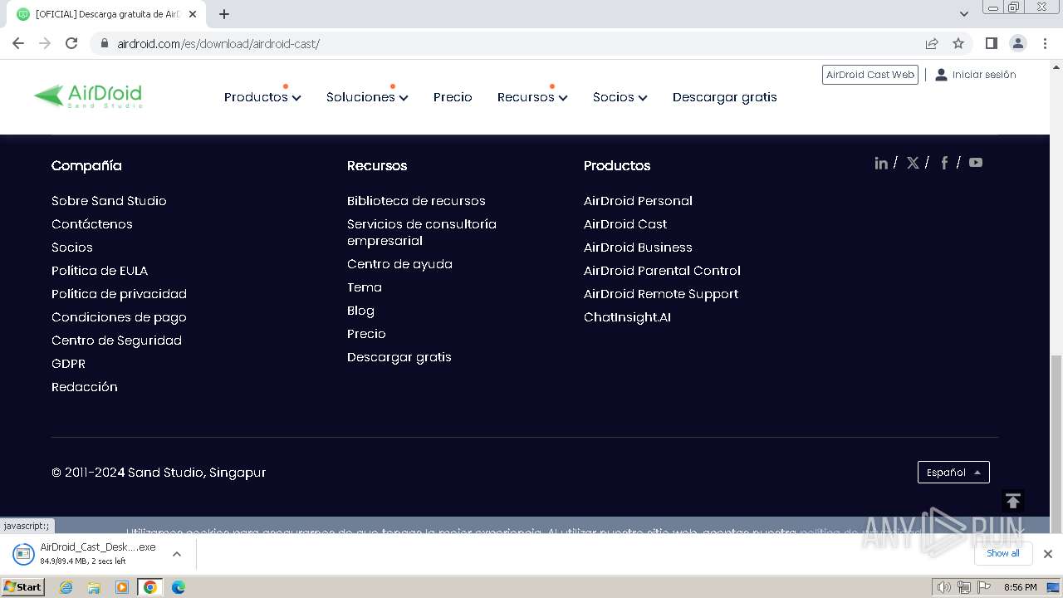
Task: Open the Facebook social icon
Action: pyautogui.click(x=944, y=163)
